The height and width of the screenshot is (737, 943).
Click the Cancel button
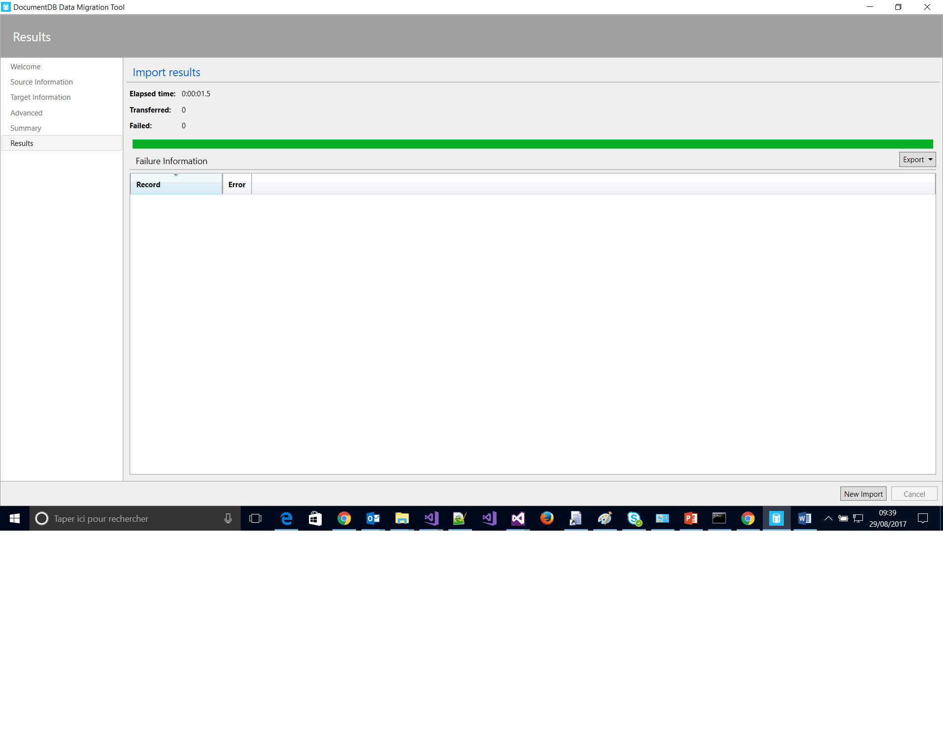click(914, 494)
